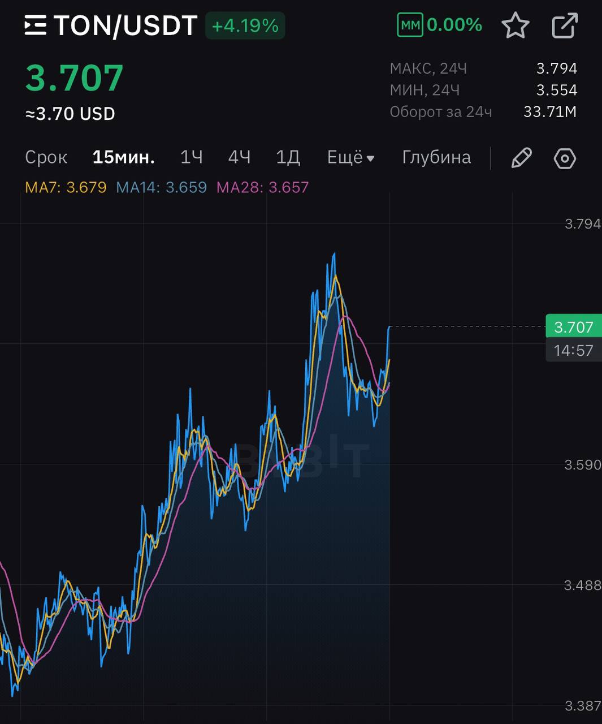
Task: Tap the +4.19% change badge
Action: [x=245, y=26]
